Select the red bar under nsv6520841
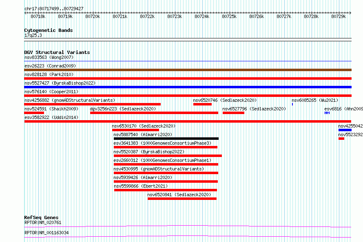 click(182, 199)
